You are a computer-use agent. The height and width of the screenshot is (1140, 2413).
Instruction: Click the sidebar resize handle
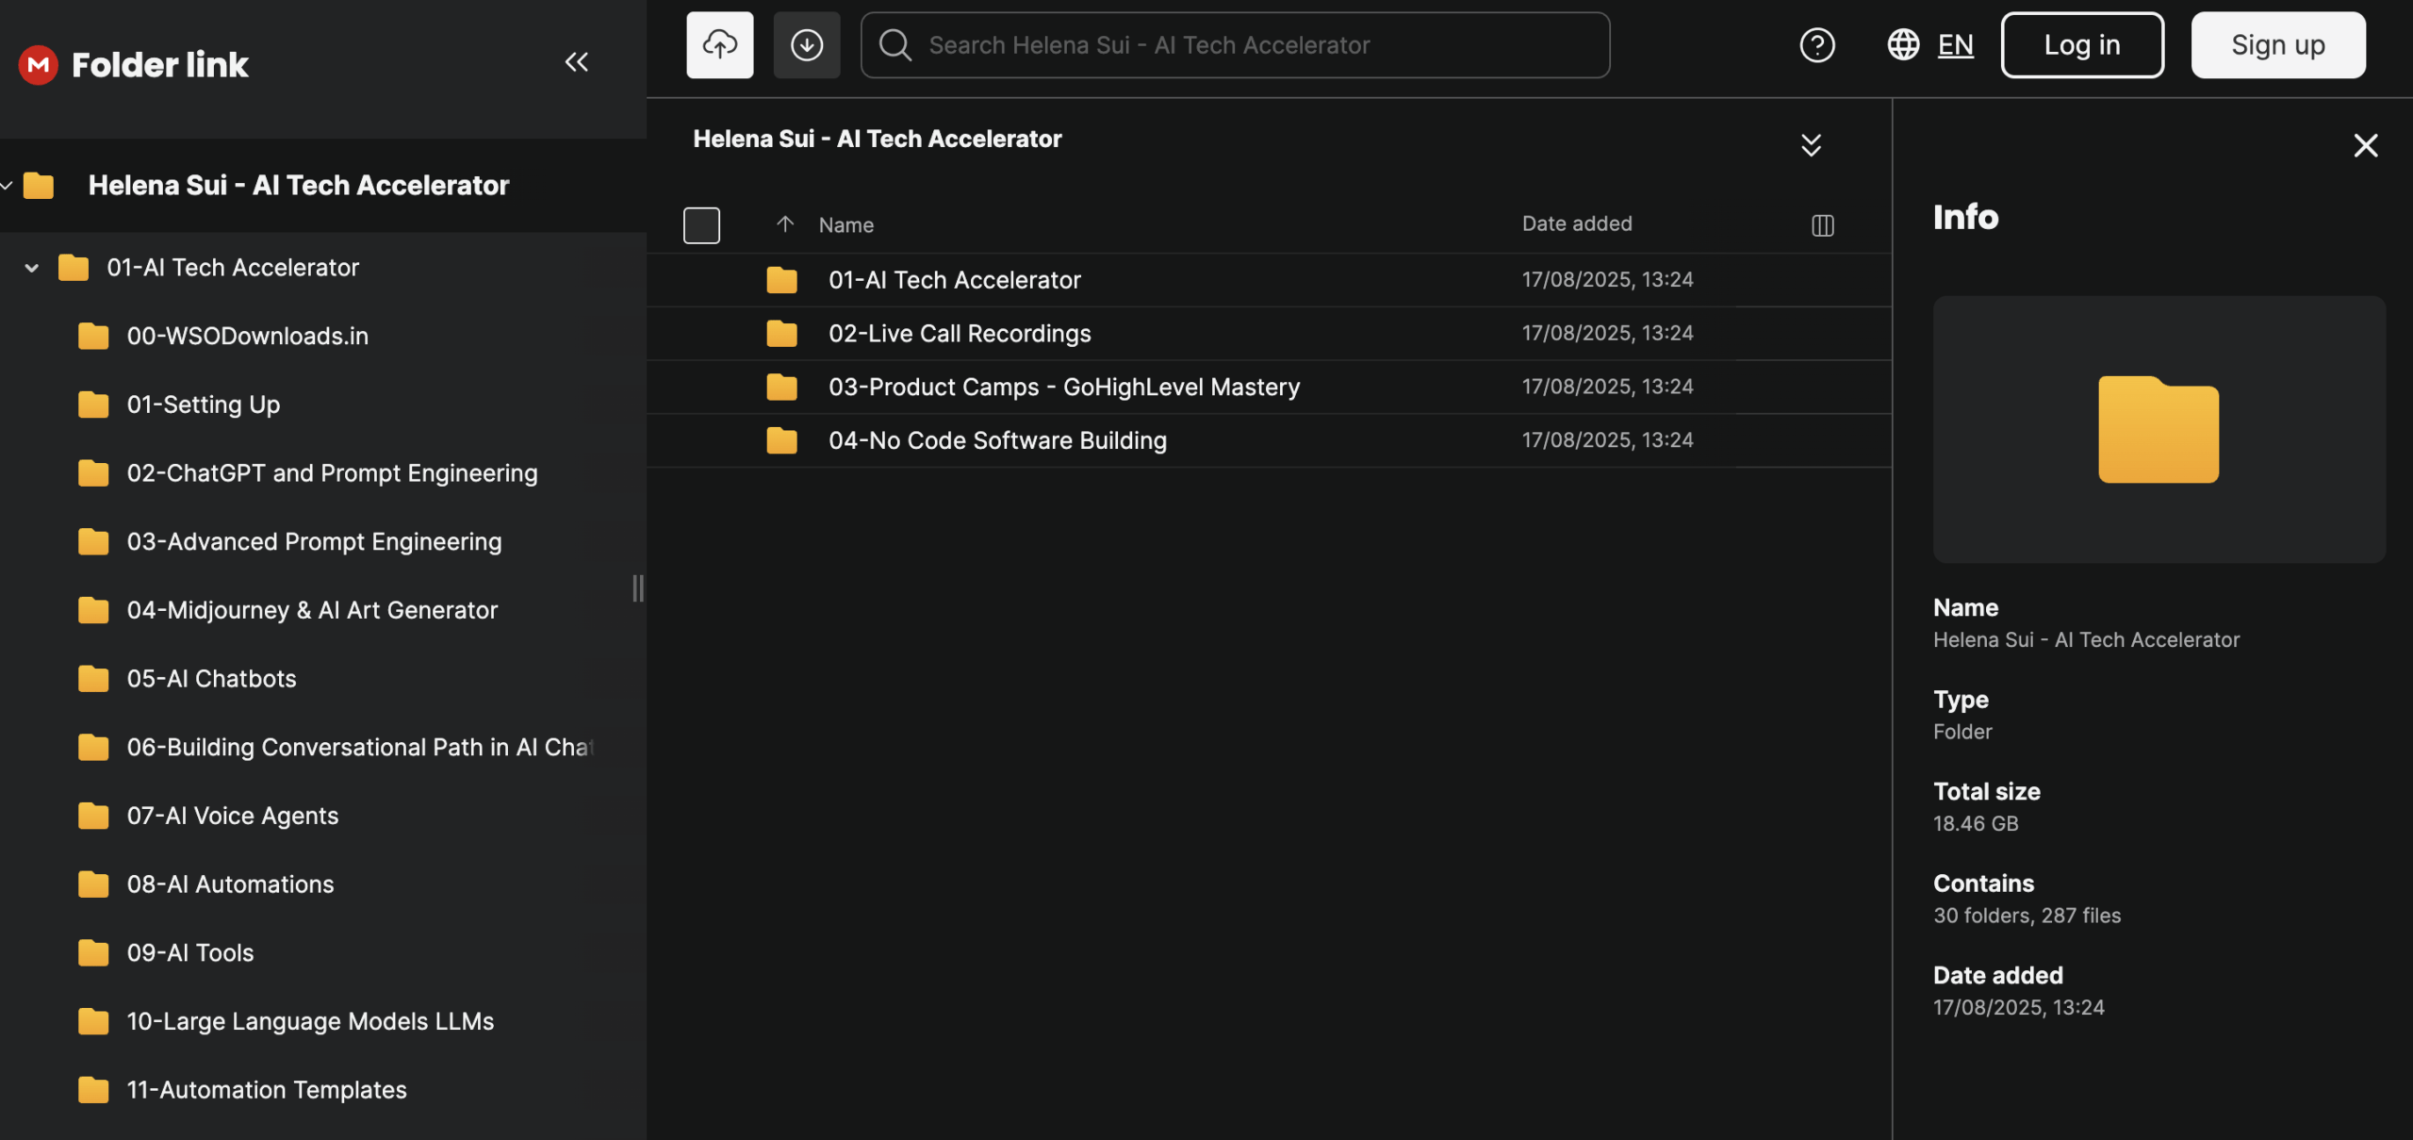click(638, 588)
